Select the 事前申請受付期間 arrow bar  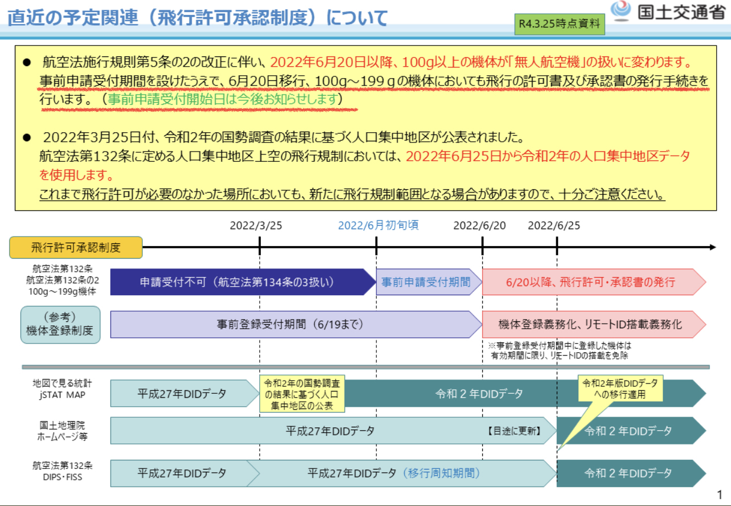(x=426, y=282)
